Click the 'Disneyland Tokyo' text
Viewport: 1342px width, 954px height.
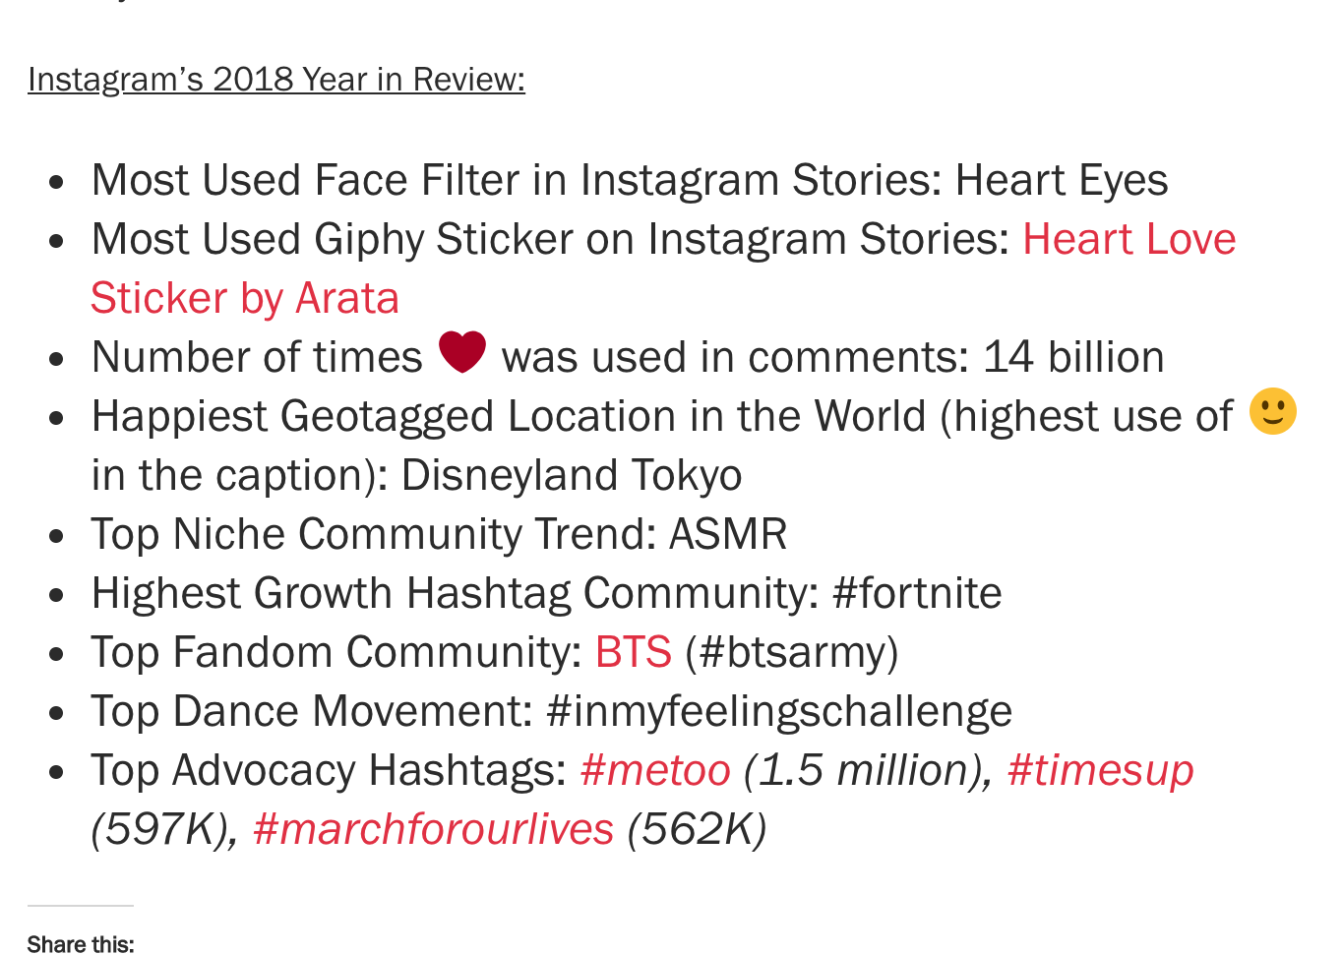(572, 475)
